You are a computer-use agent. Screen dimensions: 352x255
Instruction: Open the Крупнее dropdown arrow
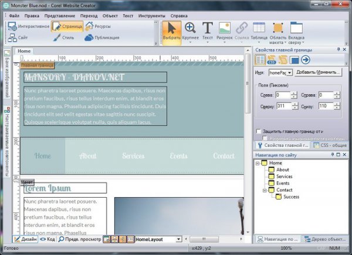(190, 42)
